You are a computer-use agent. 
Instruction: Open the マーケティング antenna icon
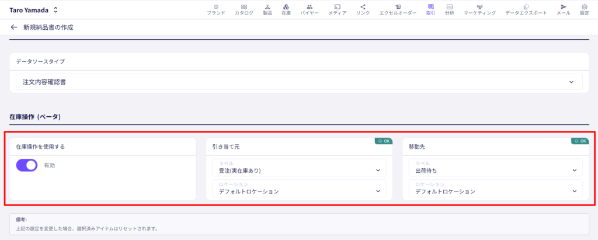click(x=479, y=7)
